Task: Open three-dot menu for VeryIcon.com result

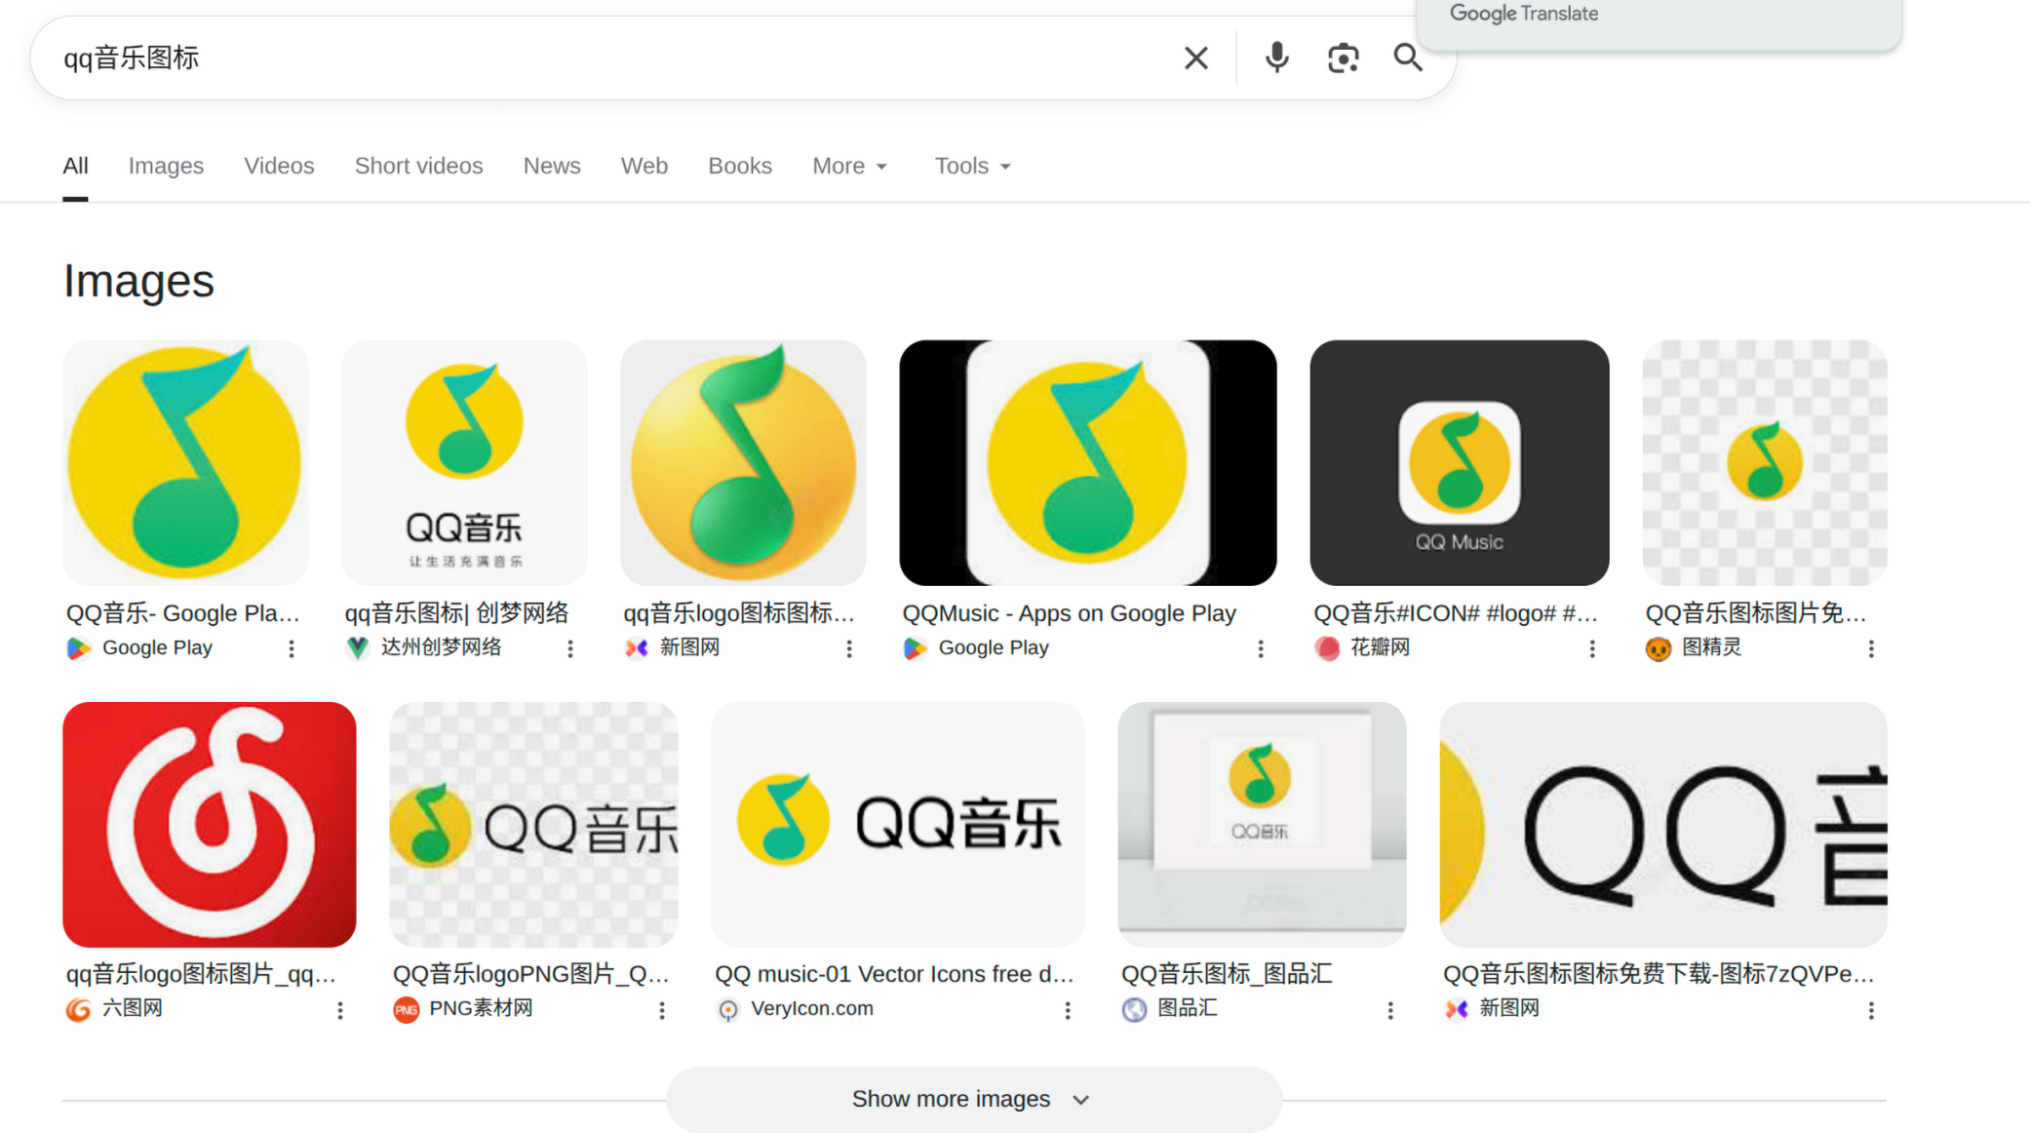Action: tap(1068, 1010)
